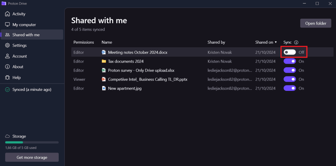The image size is (336, 166).
Task: Click 1,66 GB of 5 GB used text
Action: (x=21, y=148)
